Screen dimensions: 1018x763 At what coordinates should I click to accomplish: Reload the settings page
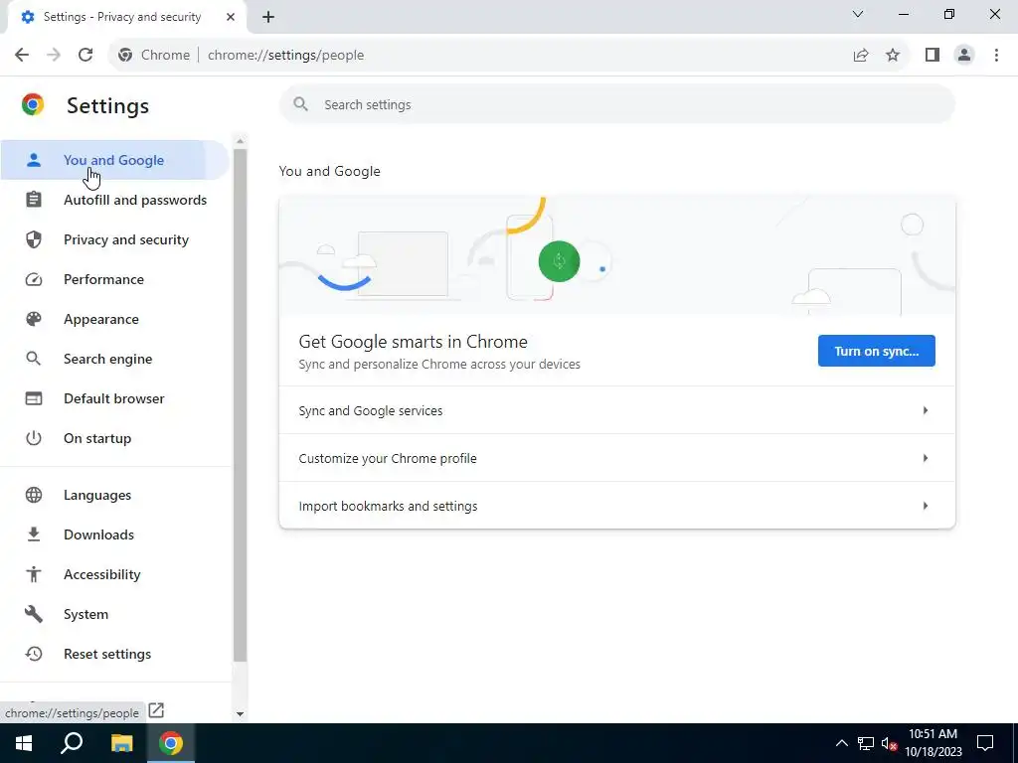coord(85,56)
